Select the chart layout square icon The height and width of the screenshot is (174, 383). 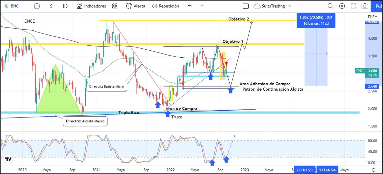(246, 6)
